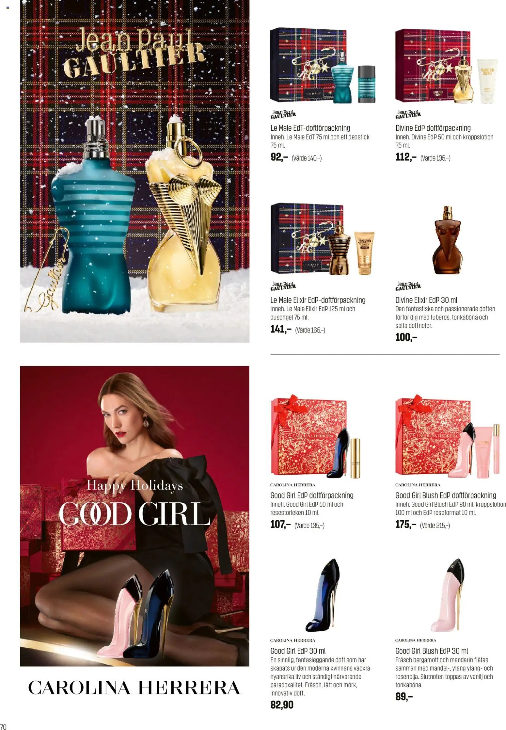Click the large Carolina Herrera heading
506x730 pixels.
pos(134,687)
